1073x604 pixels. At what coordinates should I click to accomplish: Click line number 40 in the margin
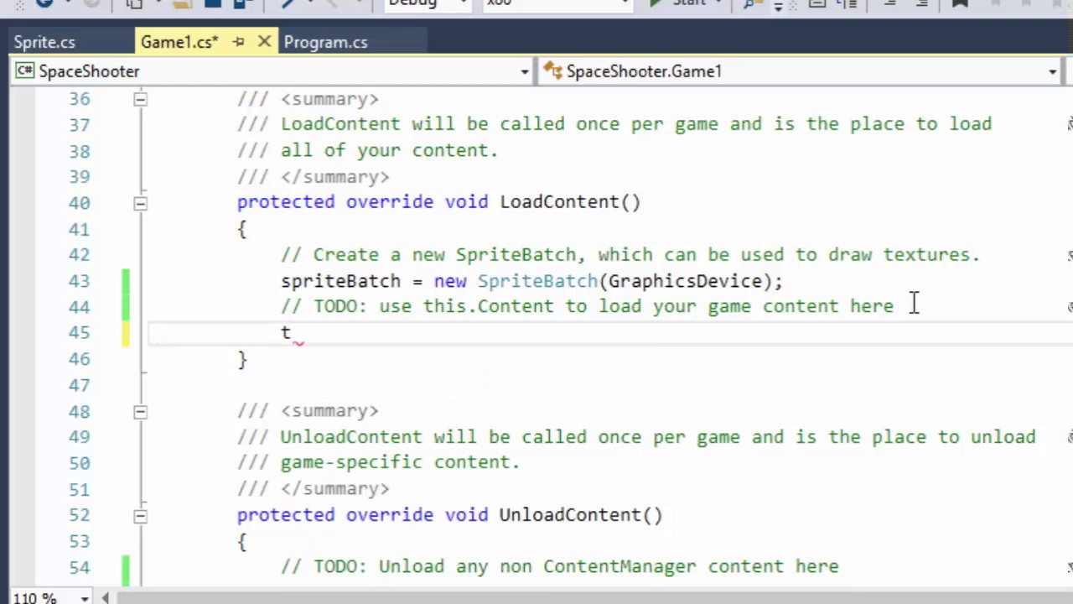pyautogui.click(x=80, y=203)
